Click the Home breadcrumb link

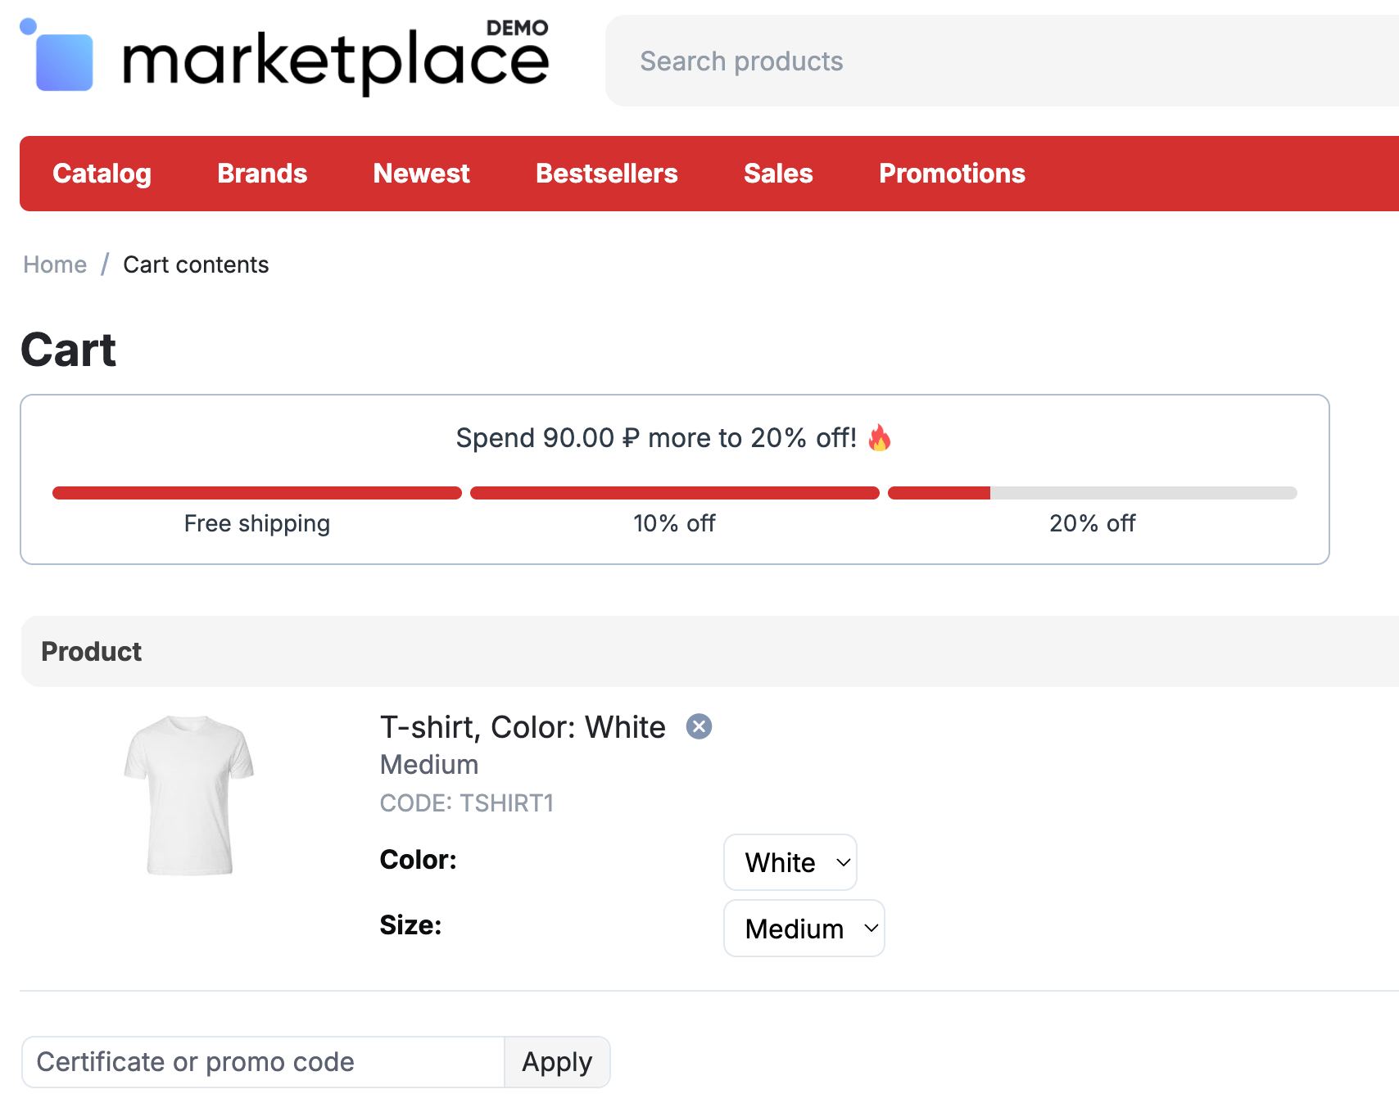(55, 264)
